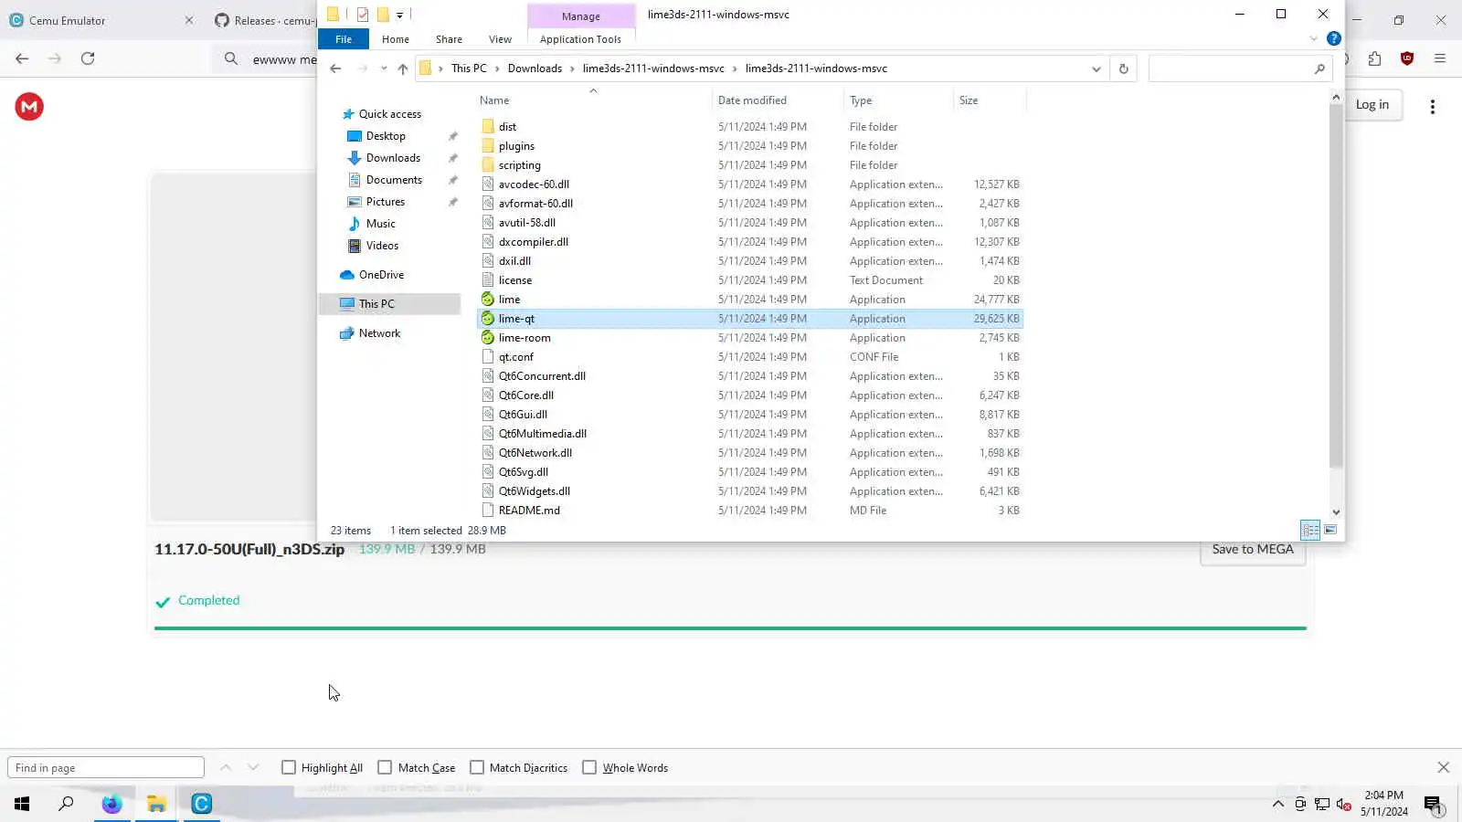Screen dimensions: 1462x822
Task: Open Cemu from the taskbar
Action: click(x=201, y=804)
